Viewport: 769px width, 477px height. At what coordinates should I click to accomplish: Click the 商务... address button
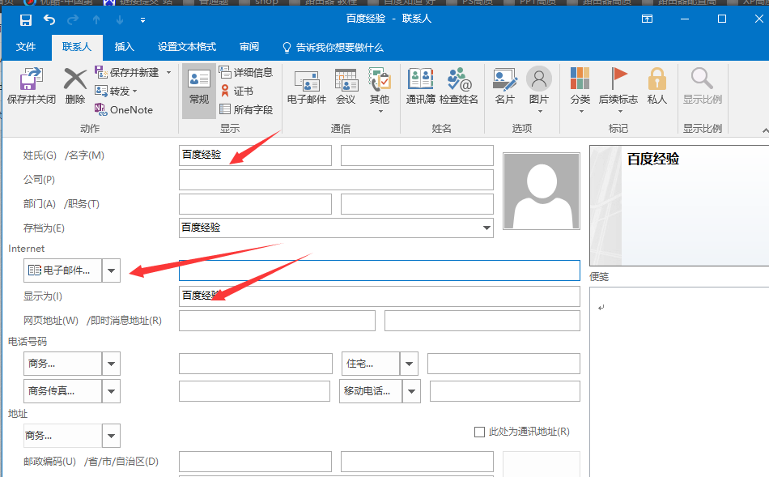click(x=62, y=436)
